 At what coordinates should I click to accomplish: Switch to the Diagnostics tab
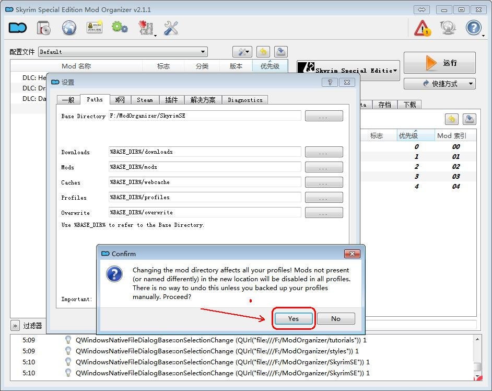(x=245, y=100)
